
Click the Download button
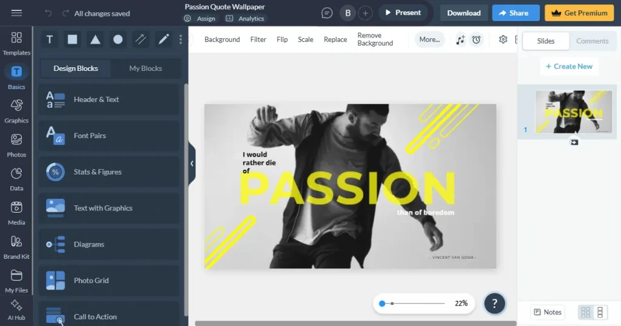tap(464, 13)
